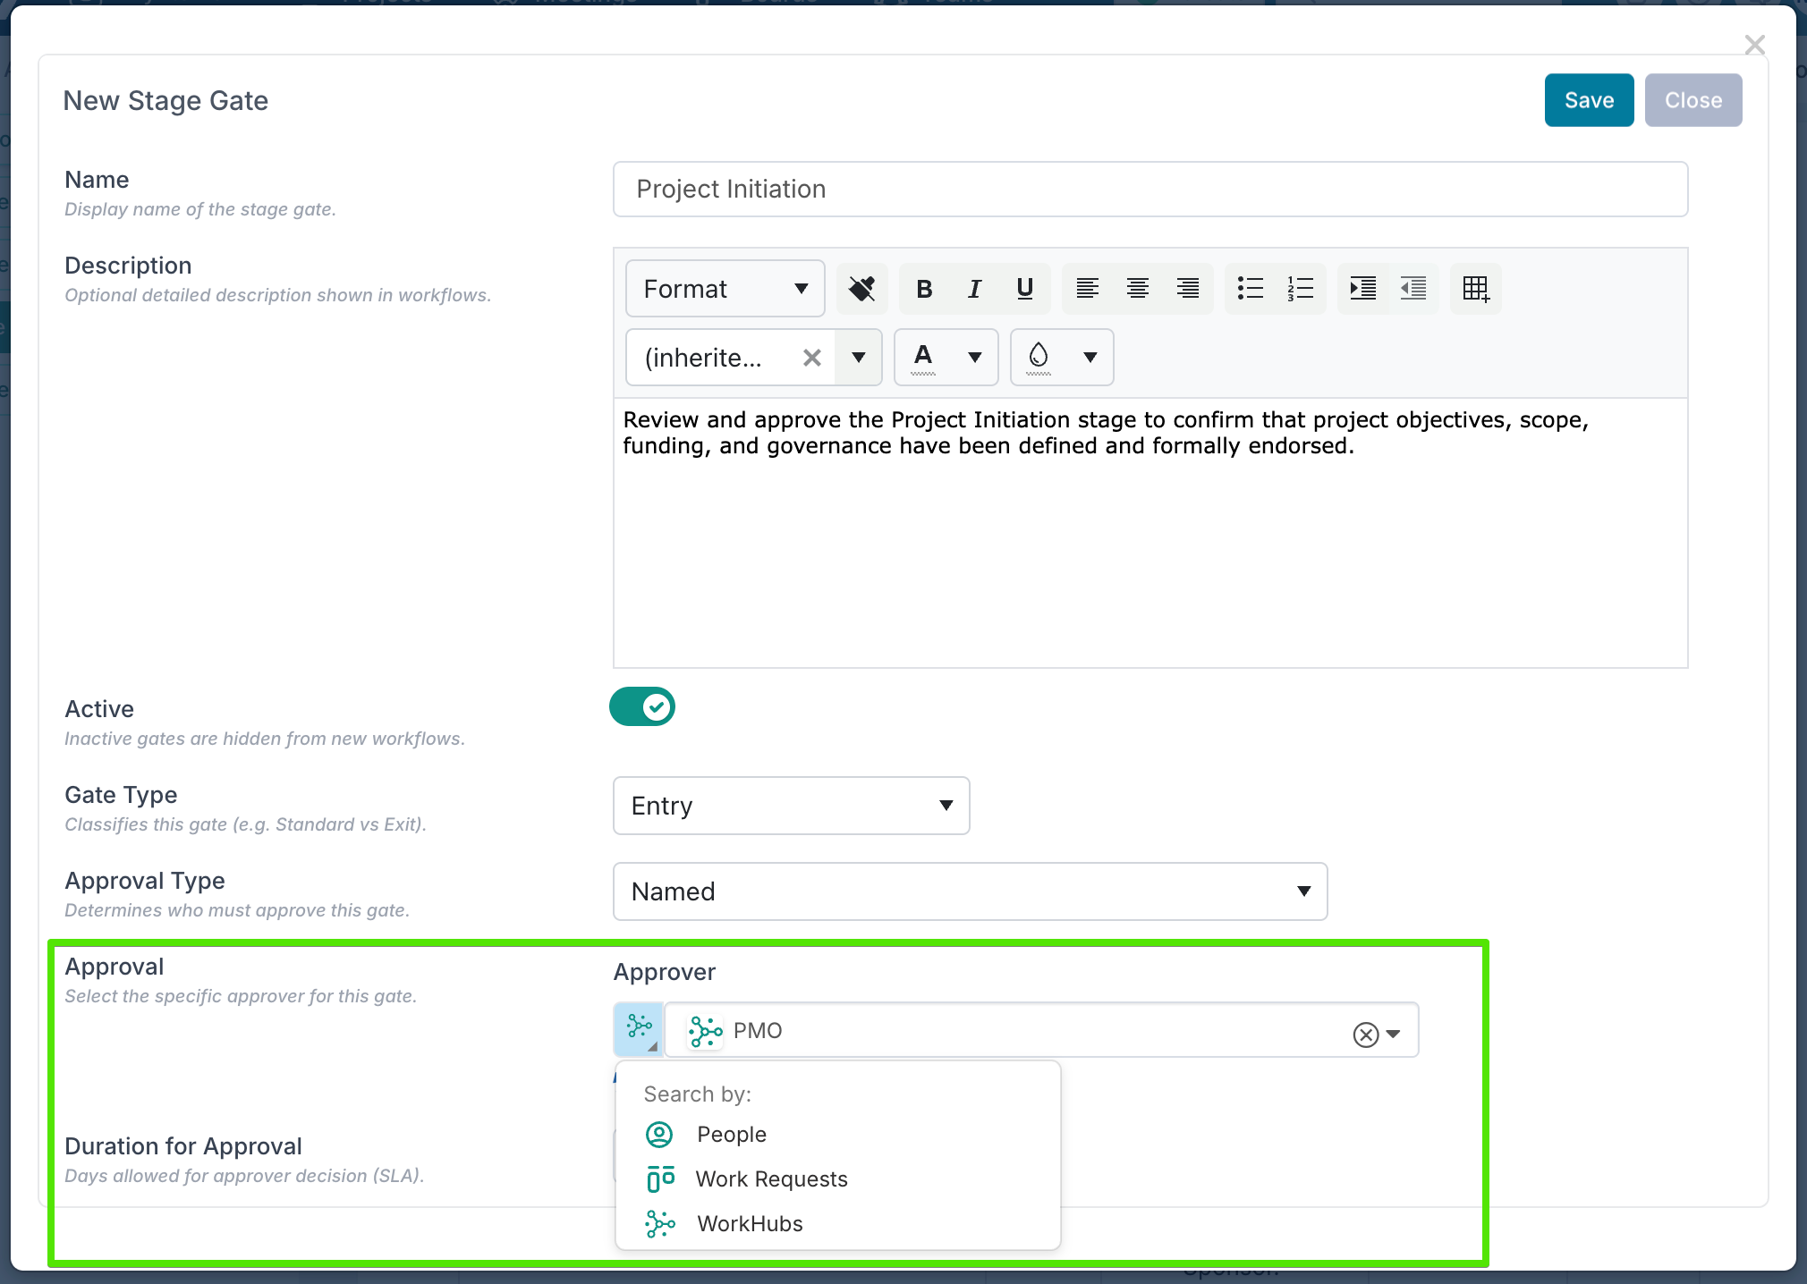This screenshot has height=1284, width=1807.
Task: Click the clean formatting icon
Action: coord(861,289)
